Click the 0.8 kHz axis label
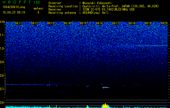Viewport: 170px width, 108px height. tap(2, 76)
